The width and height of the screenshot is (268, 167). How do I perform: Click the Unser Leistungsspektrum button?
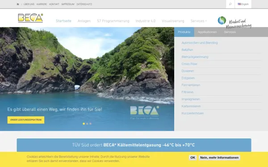coord(26,120)
